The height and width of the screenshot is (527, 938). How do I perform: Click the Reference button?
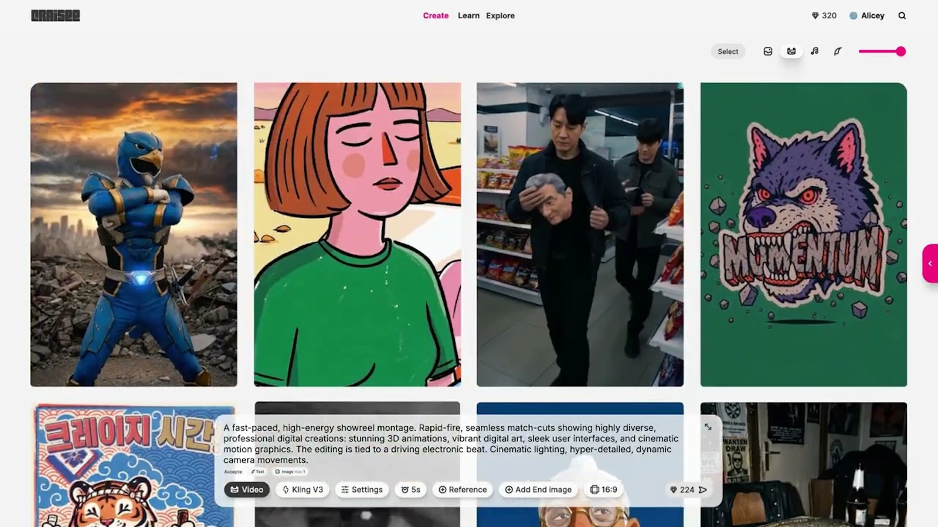(x=463, y=490)
